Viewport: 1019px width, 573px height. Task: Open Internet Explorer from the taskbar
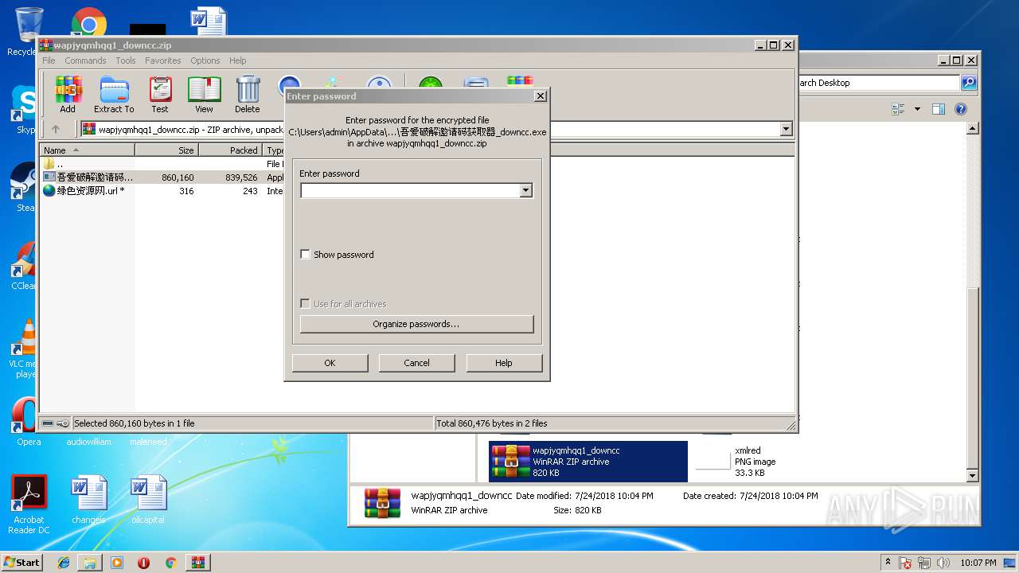64,563
